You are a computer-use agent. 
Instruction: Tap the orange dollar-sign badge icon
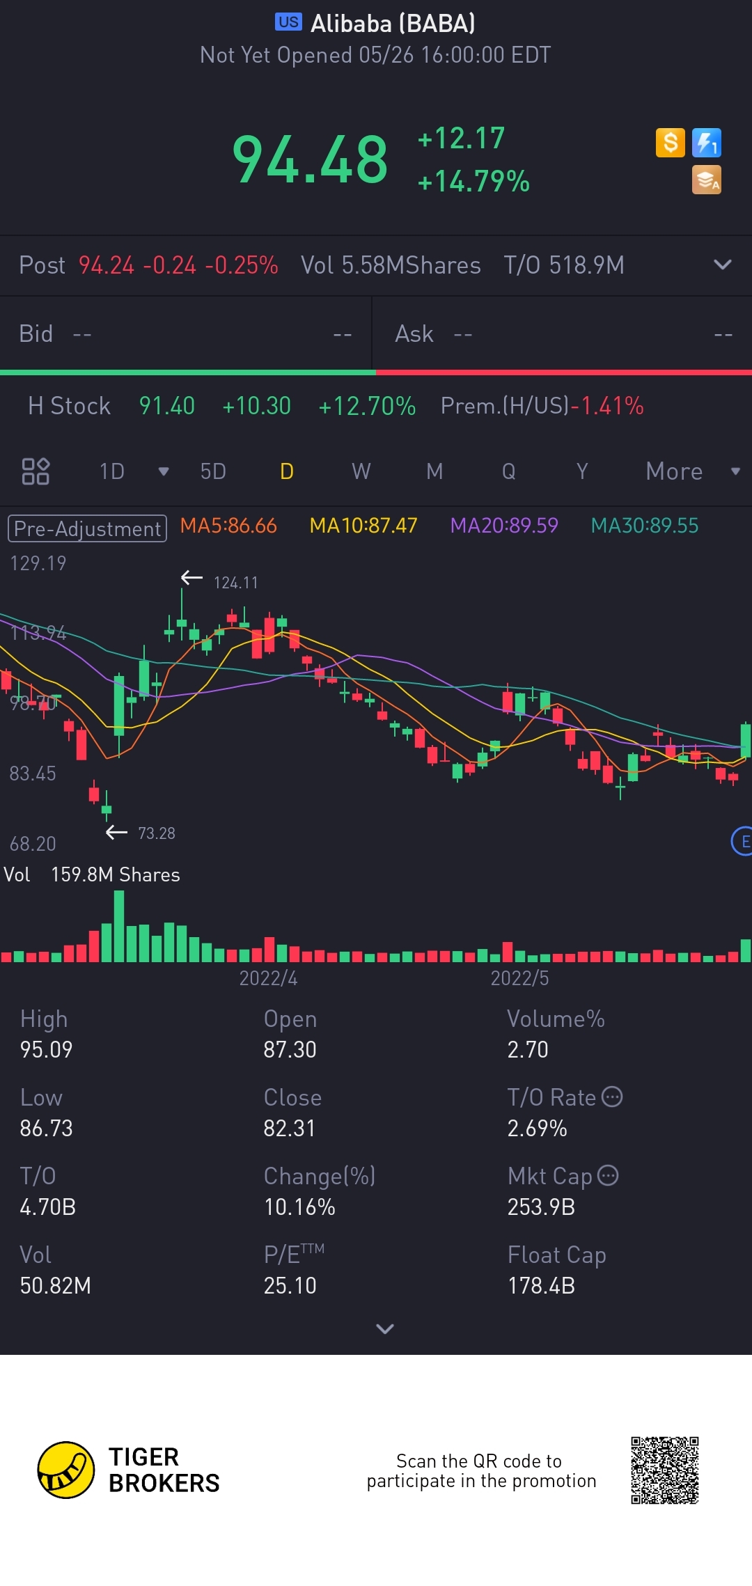pyautogui.click(x=671, y=143)
